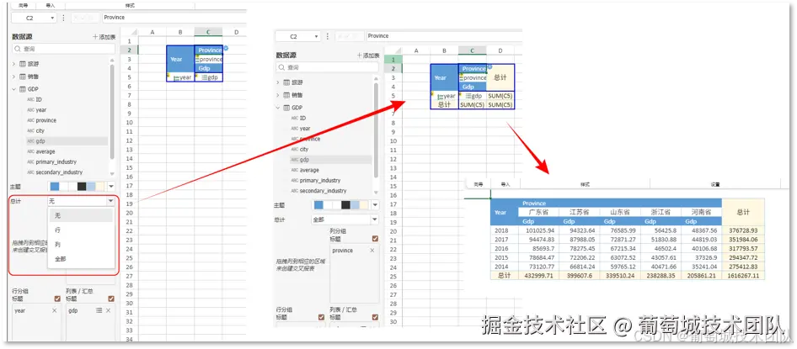Click the 旅游 table icon in left panel

[x=23, y=64]
